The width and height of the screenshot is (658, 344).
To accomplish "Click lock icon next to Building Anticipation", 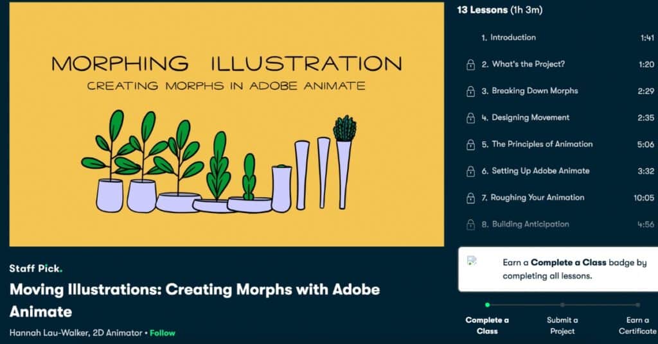I will [x=470, y=225].
